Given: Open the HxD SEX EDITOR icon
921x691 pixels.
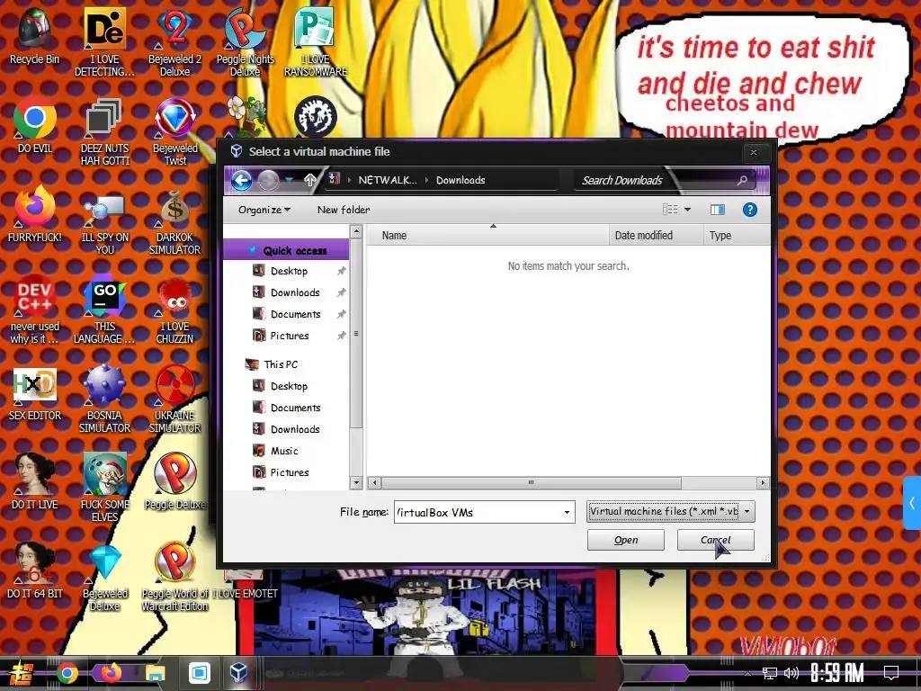Looking at the screenshot, I should point(35,394).
